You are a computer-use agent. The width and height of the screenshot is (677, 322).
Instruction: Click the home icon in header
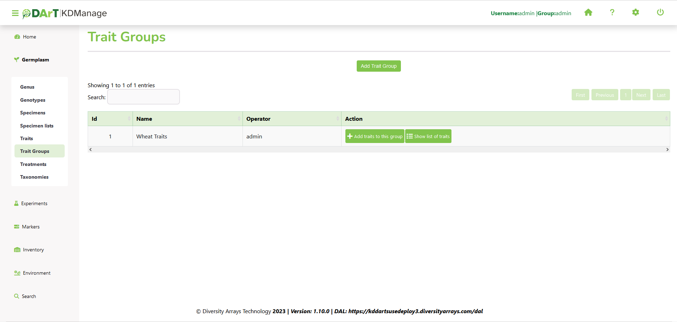point(588,13)
